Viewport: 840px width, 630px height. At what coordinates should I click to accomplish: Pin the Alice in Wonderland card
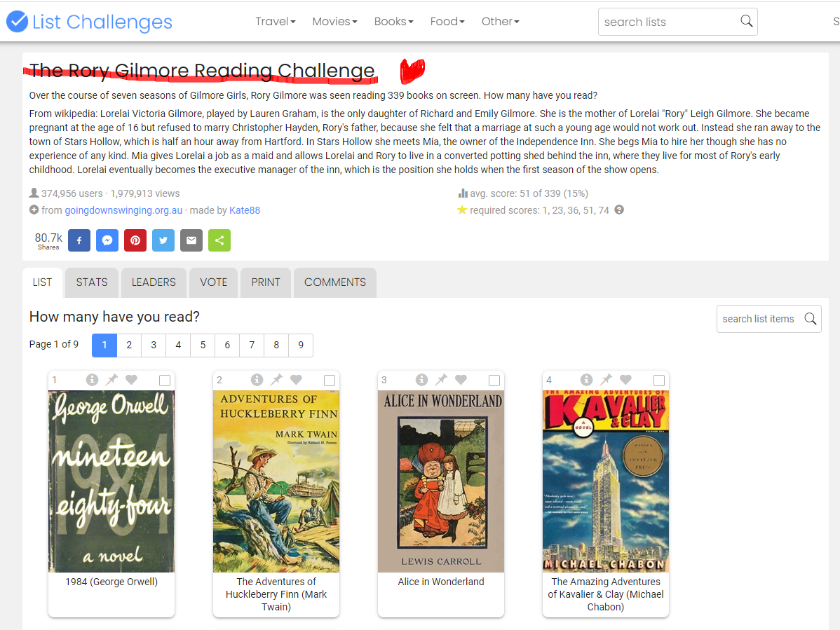click(442, 380)
